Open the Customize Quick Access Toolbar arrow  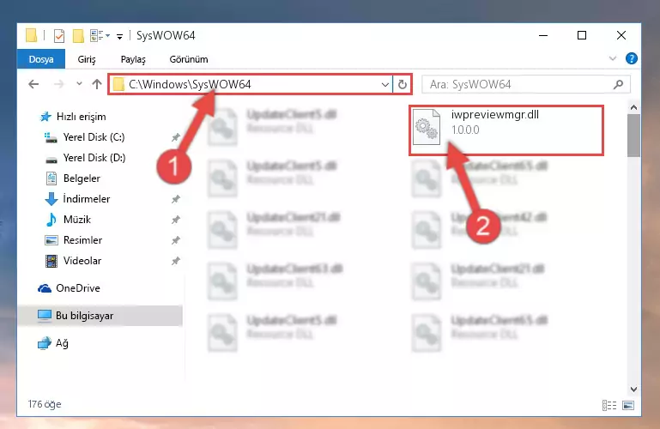pos(119,37)
